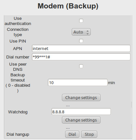Hang up using the Stop button
The height and width of the screenshot is (140, 136).
pos(89,134)
